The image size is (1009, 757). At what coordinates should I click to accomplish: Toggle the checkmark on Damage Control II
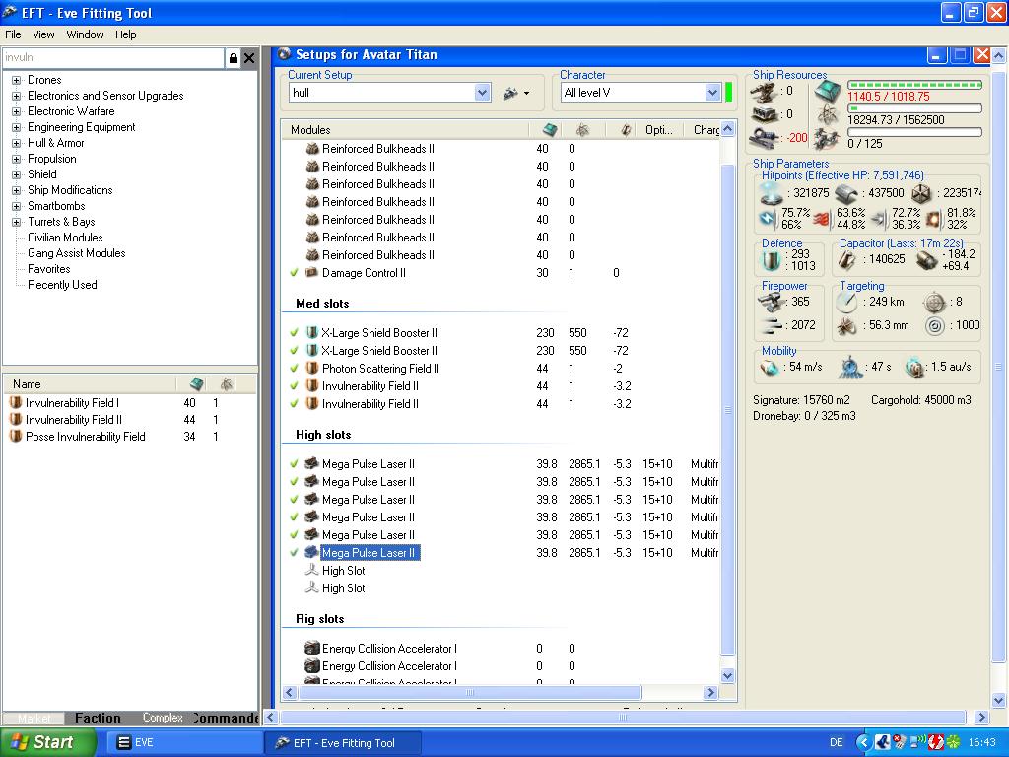point(294,273)
